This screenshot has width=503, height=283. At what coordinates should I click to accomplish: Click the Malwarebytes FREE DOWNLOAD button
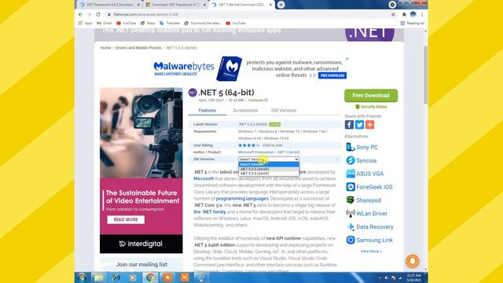click(332, 75)
